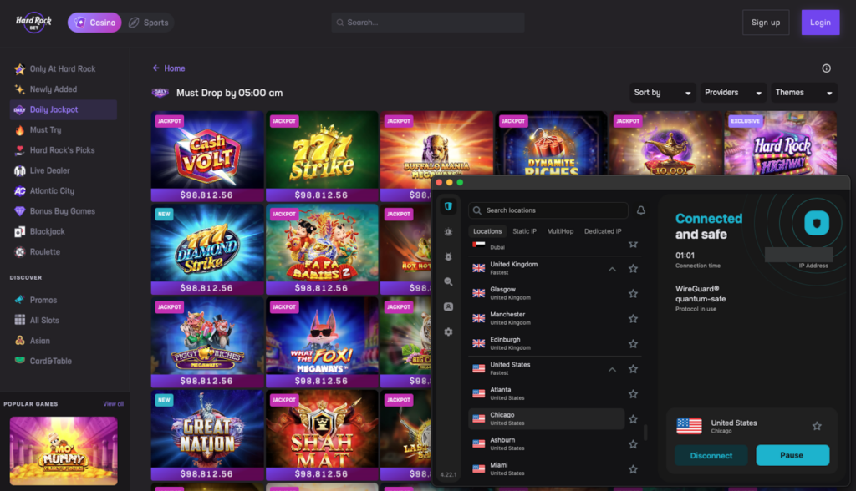Favorite the Edinburgh location star
Viewport: 856px width, 491px height.
pos(634,344)
